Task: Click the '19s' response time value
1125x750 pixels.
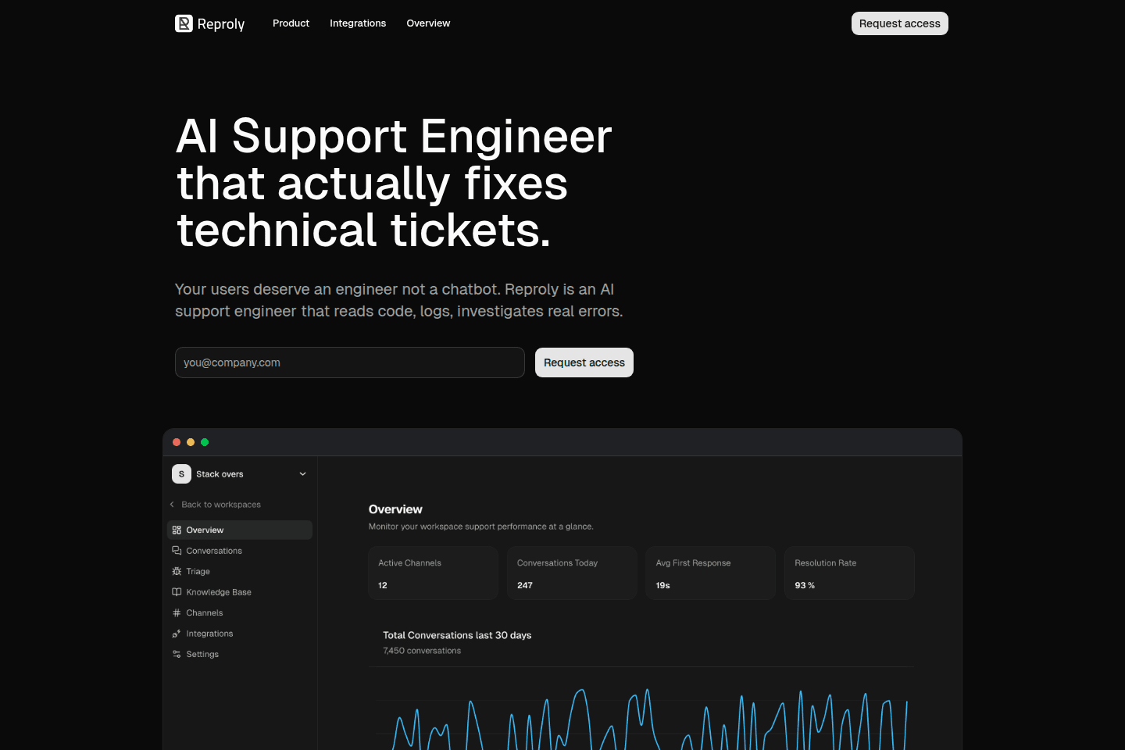Action: pyautogui.click(x=663, y=585)
